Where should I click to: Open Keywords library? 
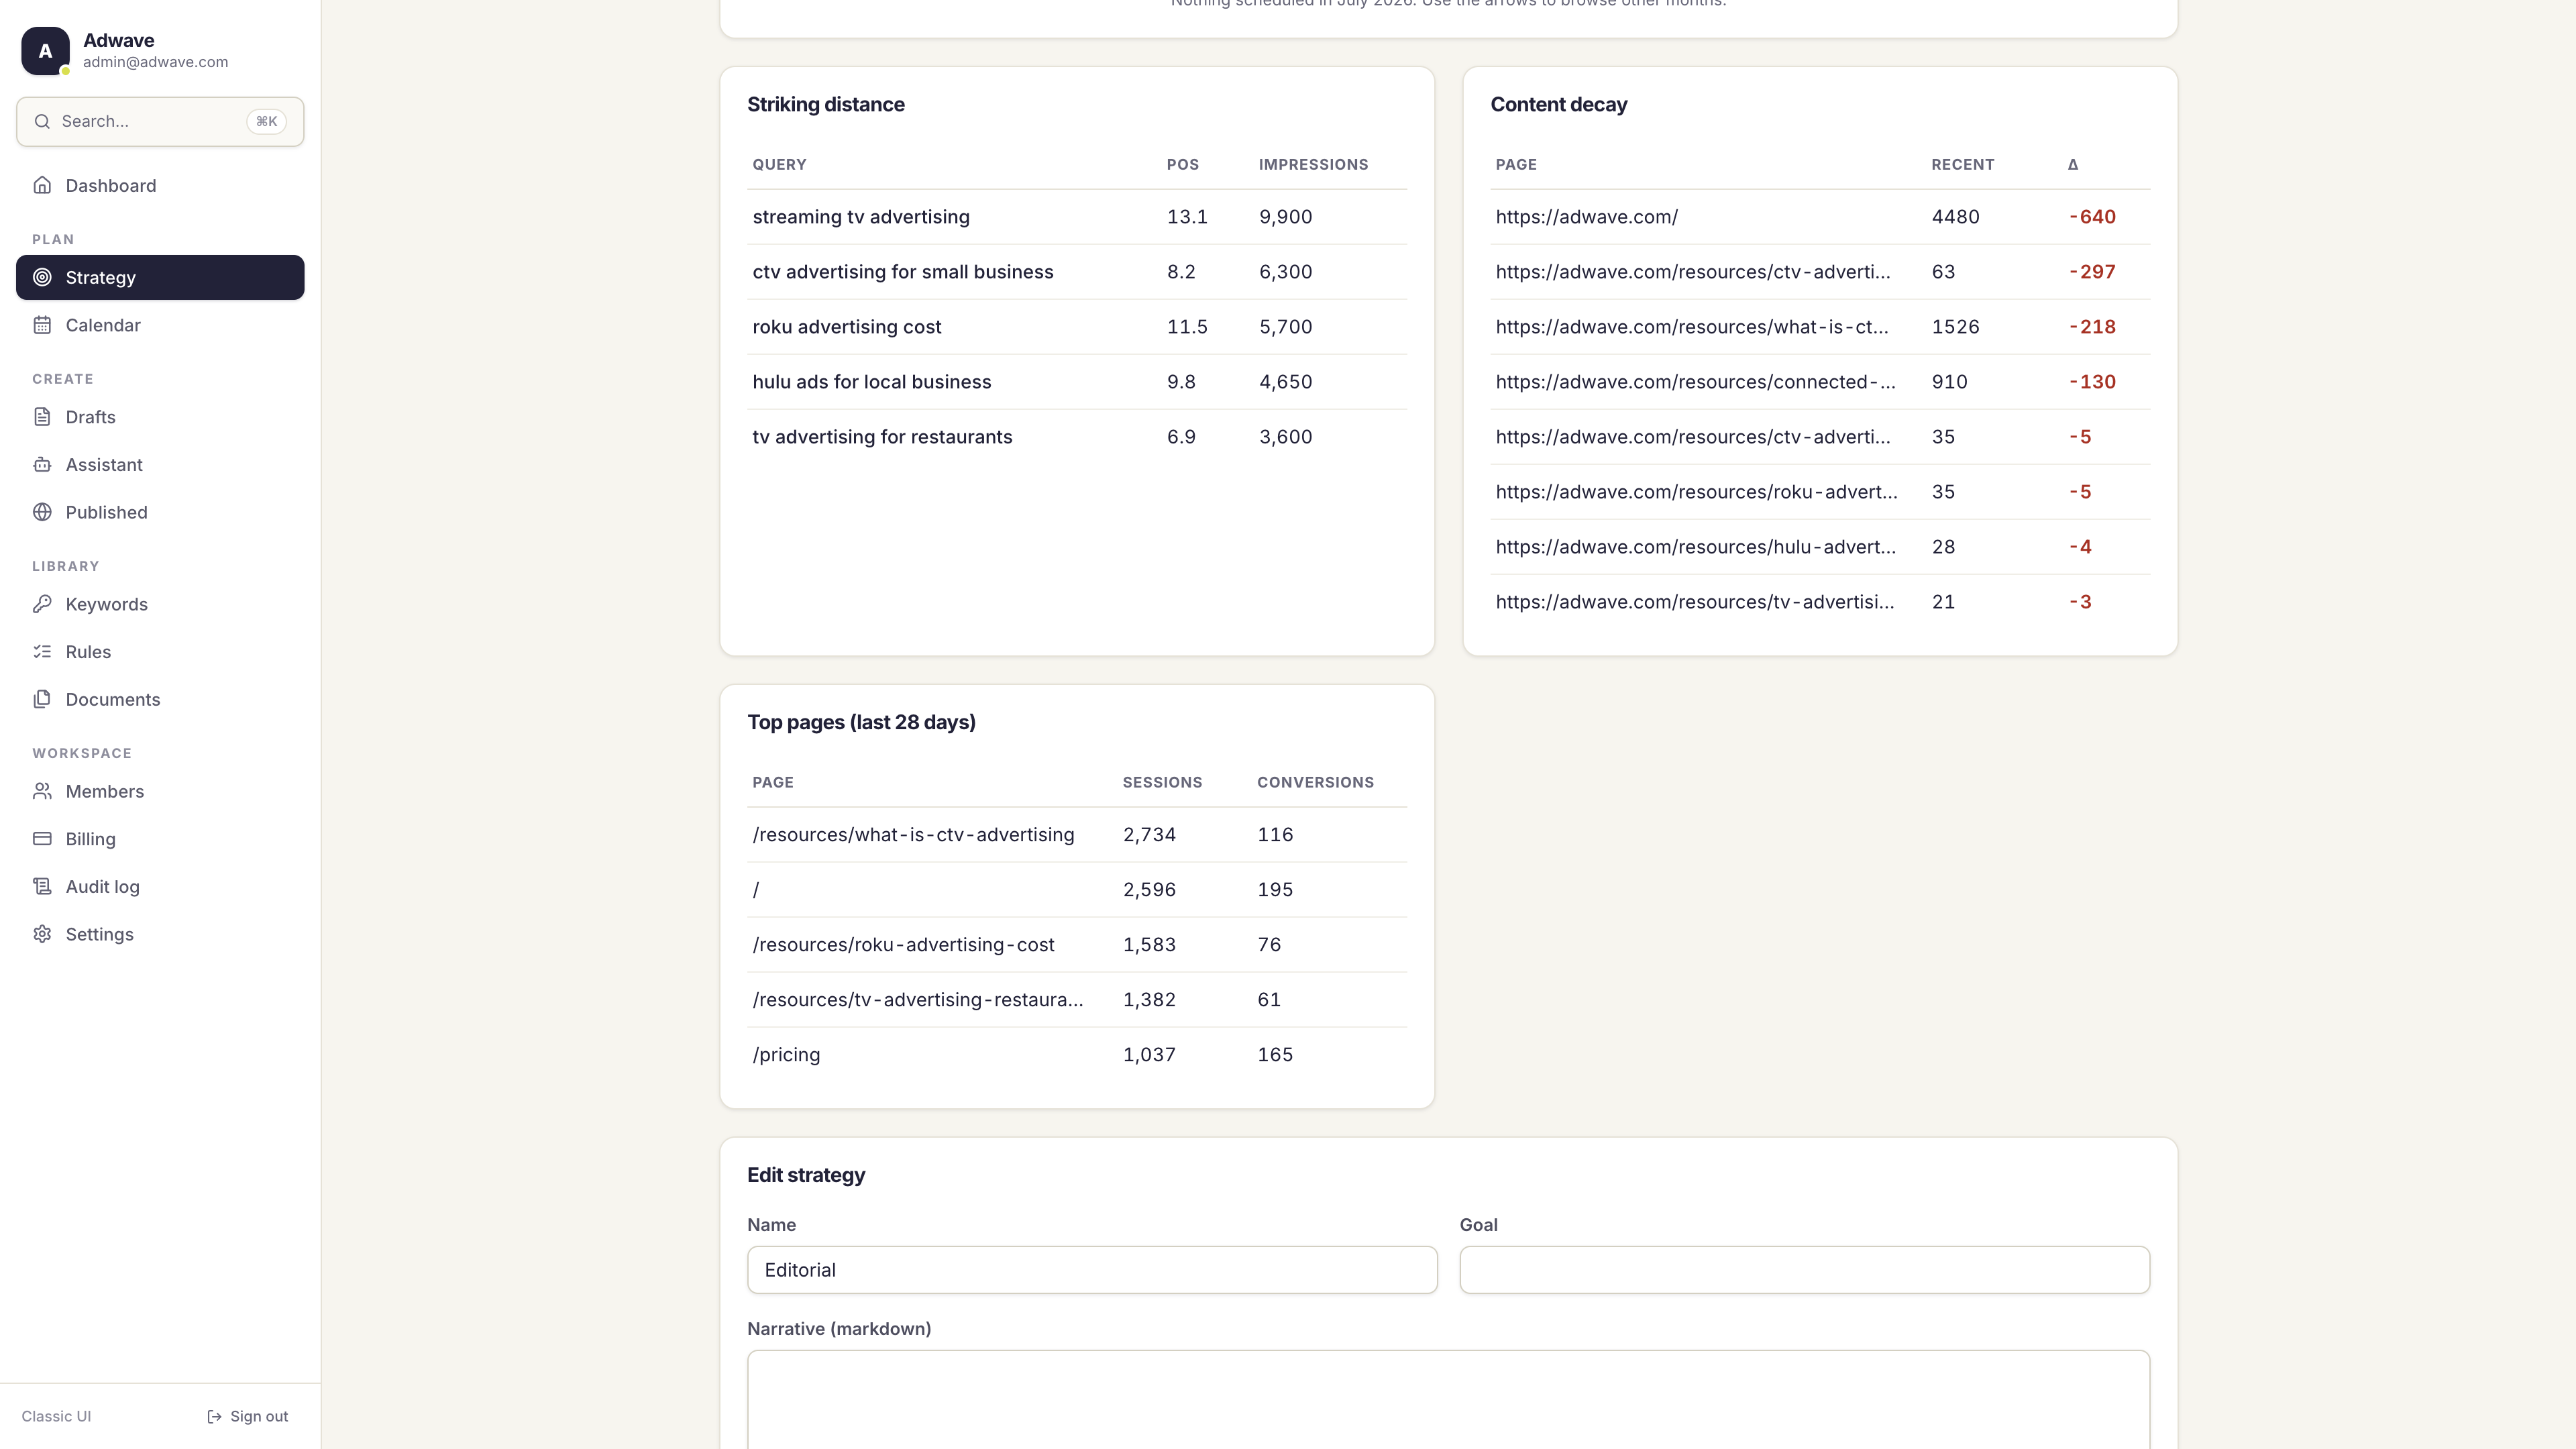(x=160, y=604)
